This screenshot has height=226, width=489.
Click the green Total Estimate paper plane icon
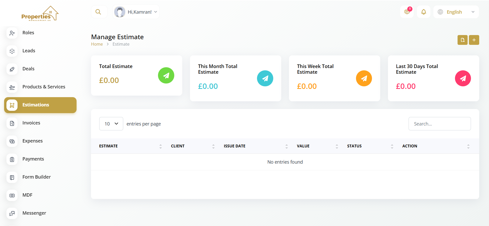pos(166,76)
